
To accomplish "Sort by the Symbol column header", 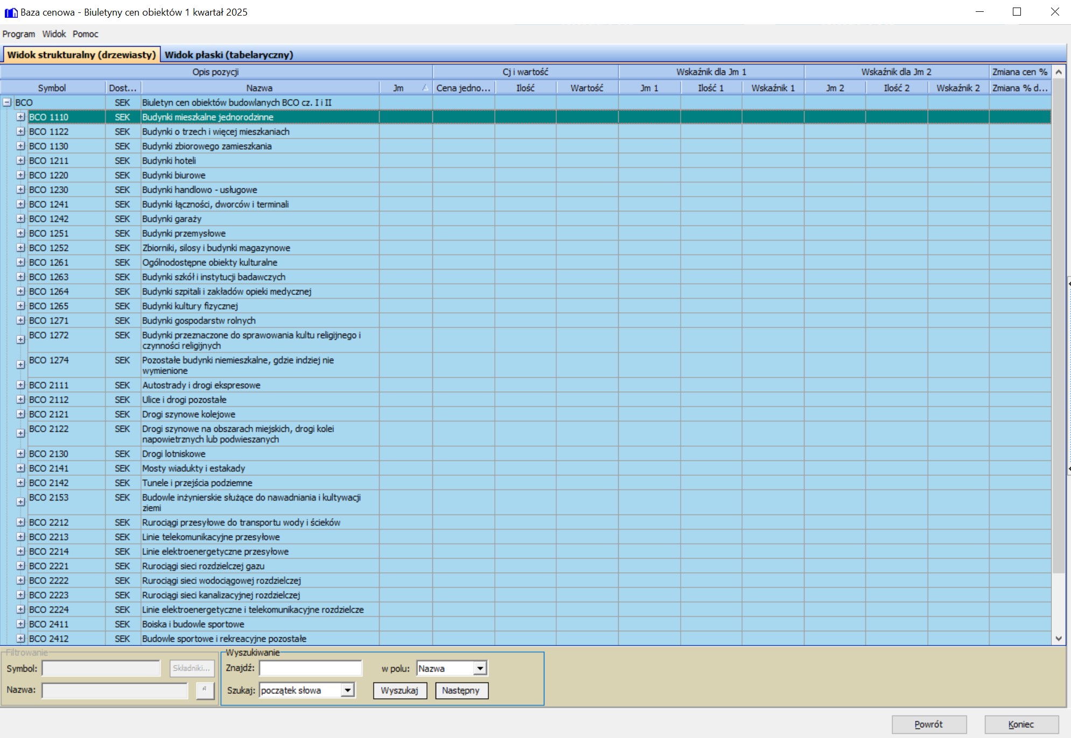I will pos(52,88).
